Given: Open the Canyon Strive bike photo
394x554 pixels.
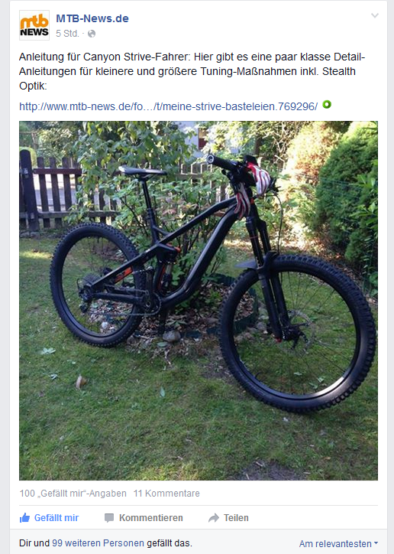Looking at the screenshot, I should pyautogui.click(x=199, y=301).
